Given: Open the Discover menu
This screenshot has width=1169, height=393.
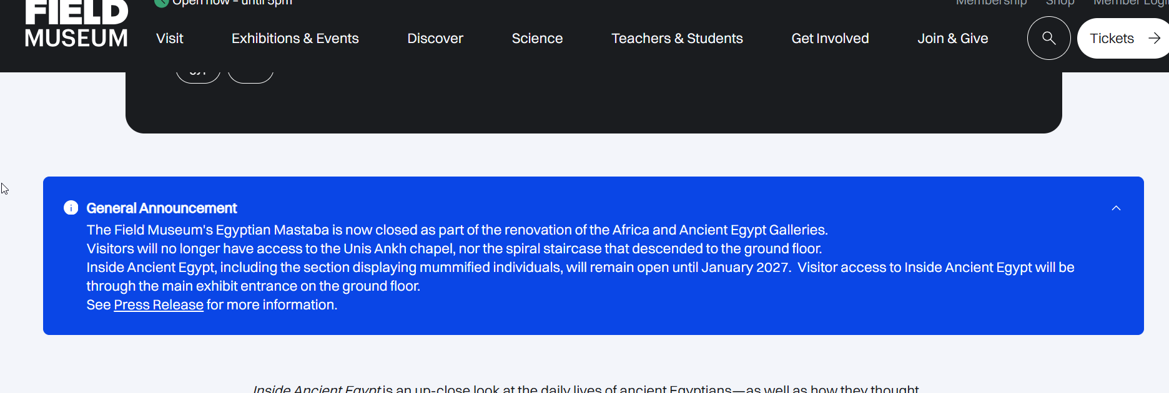Looking at the screenshot, I should click(435, 39).
